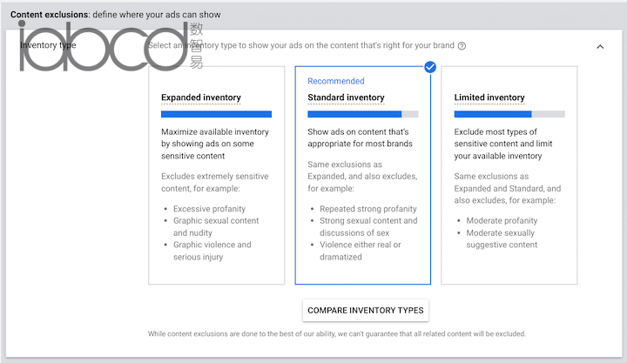This screenshot has height=363, width=627.
Task: Click the Standard inventory heading
Action: pos(346,97)
